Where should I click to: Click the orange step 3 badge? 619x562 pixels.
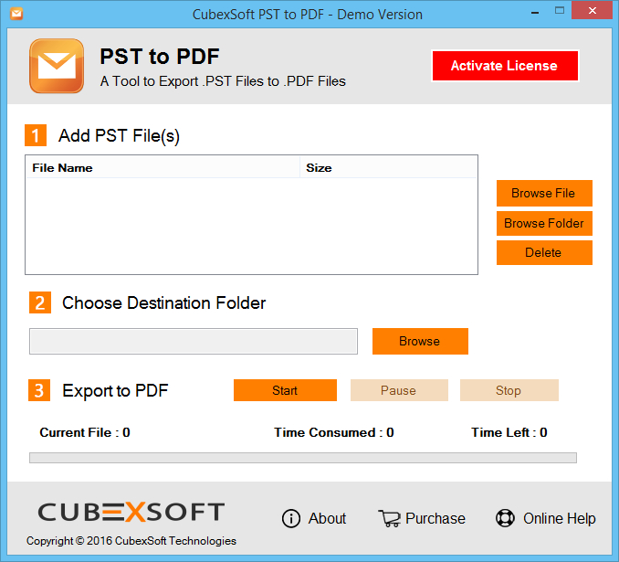pos(39,391)
